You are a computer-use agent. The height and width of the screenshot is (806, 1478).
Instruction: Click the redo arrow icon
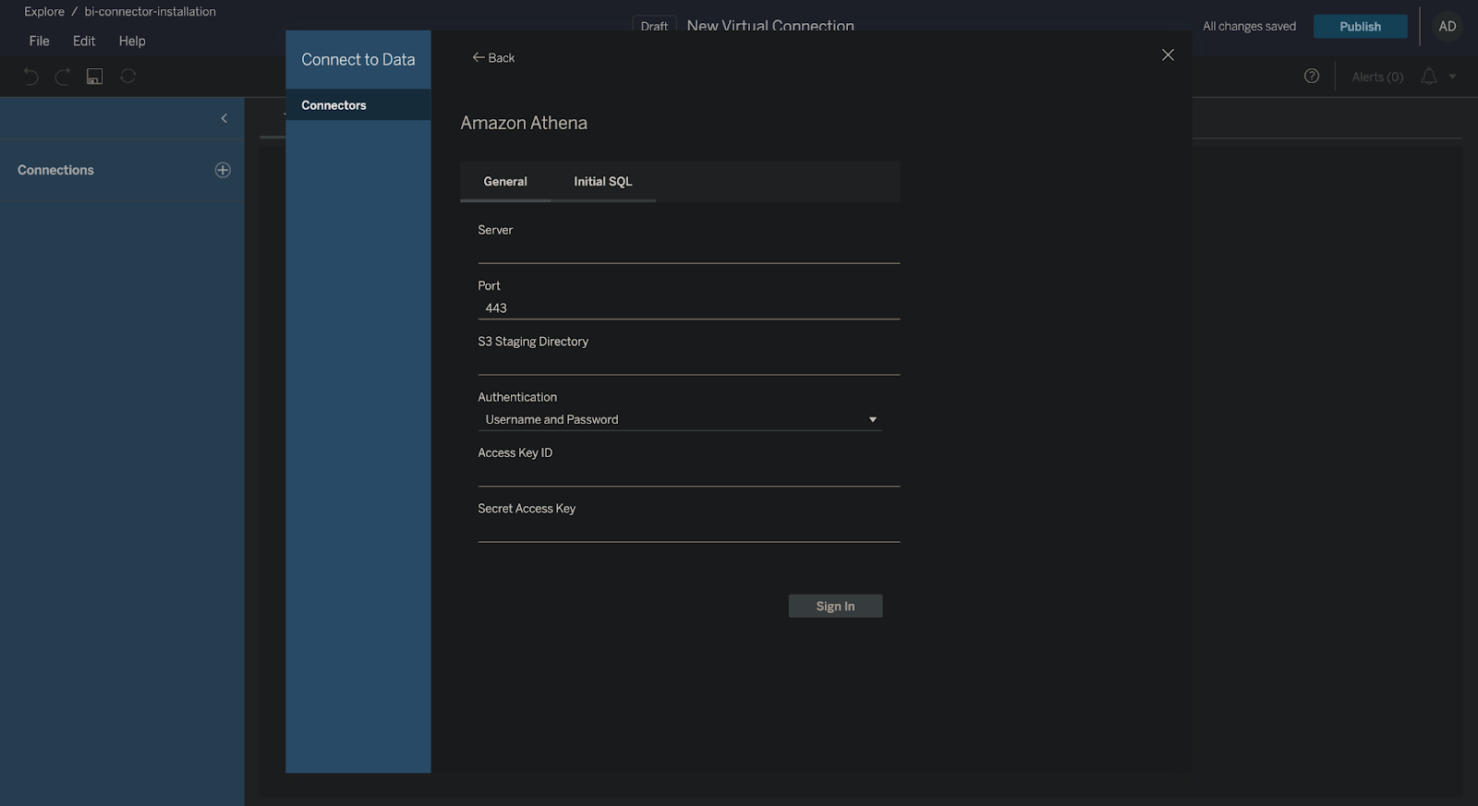point(63,77)
